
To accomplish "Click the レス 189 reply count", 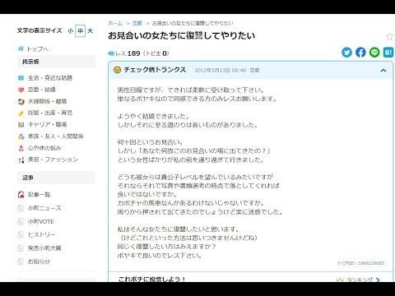I will (x=128, y=53).
